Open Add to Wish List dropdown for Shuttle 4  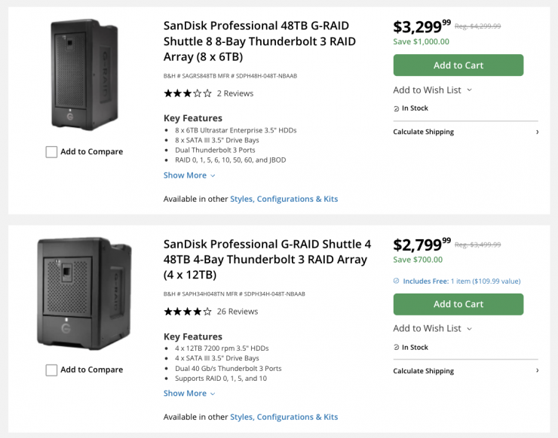point(432,328)
